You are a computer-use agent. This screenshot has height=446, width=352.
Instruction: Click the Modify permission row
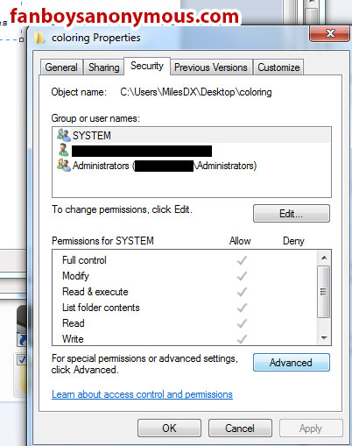(185, 276)
